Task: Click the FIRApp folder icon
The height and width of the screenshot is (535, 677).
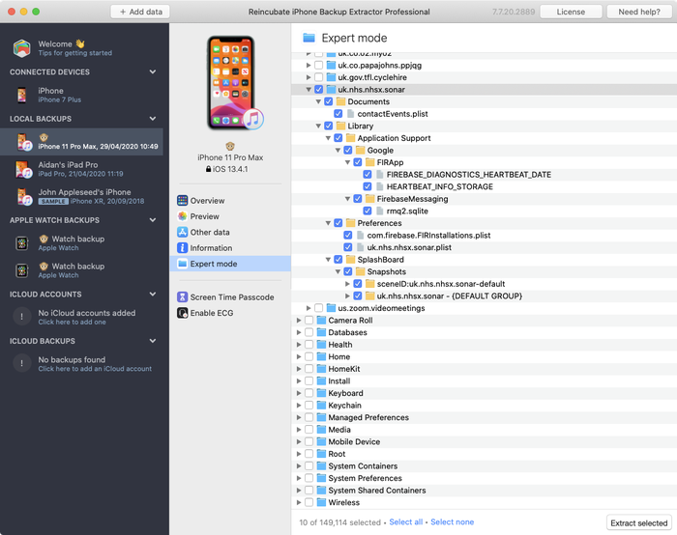Action: (370, 162)
